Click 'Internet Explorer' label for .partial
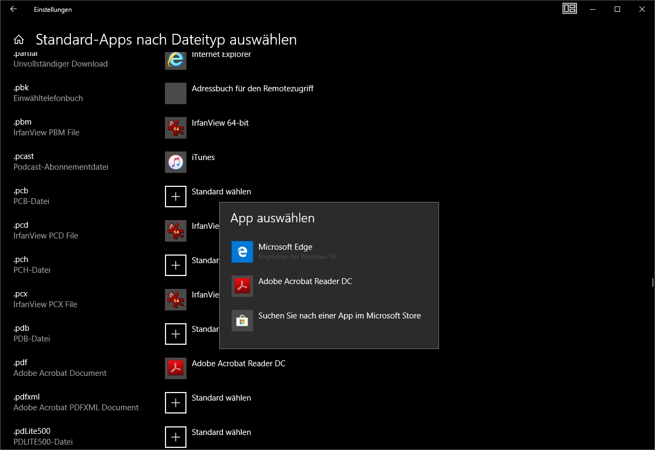 click(221, 54)
